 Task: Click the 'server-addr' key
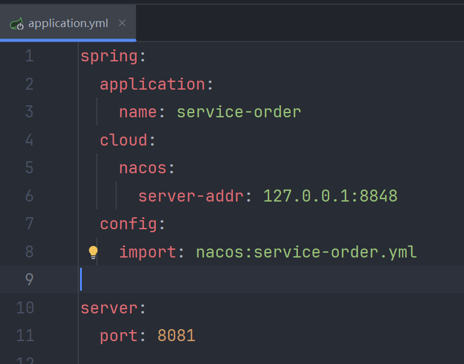tap(191, 196)
